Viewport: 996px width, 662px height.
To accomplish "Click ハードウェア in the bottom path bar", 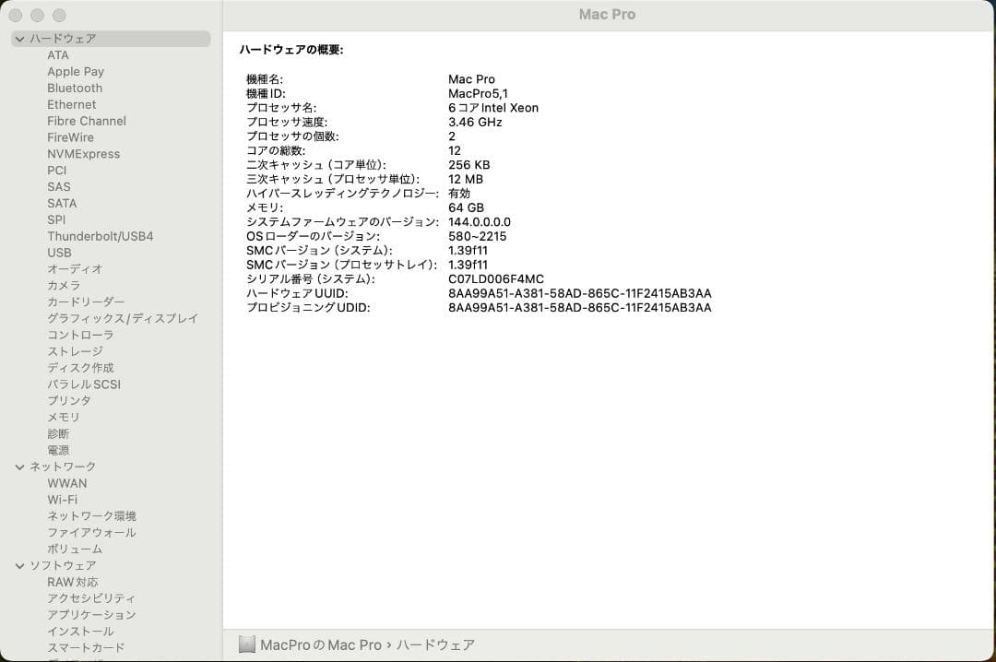I will [x=435, y=645].
